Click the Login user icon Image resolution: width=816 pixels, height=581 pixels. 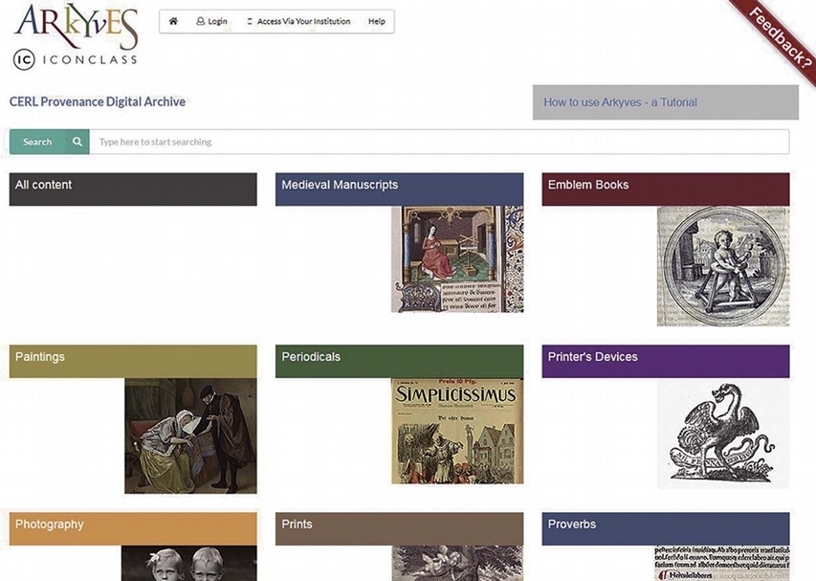201,21
